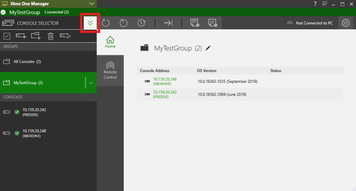Click the add console icon
The image size is (356, 191).
(x=21, y=36)
